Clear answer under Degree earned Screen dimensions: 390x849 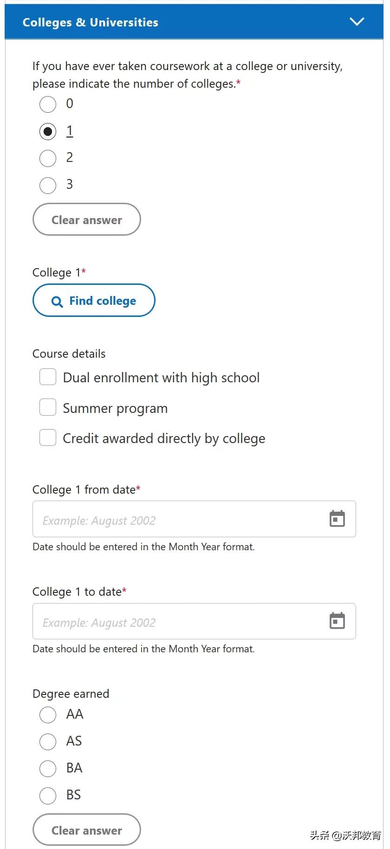pyautogui.click(x=86, y=830)
